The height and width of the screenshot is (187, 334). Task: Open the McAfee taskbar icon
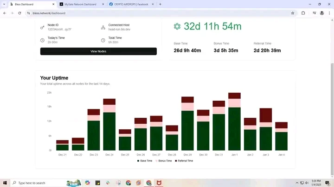[159, 183]
